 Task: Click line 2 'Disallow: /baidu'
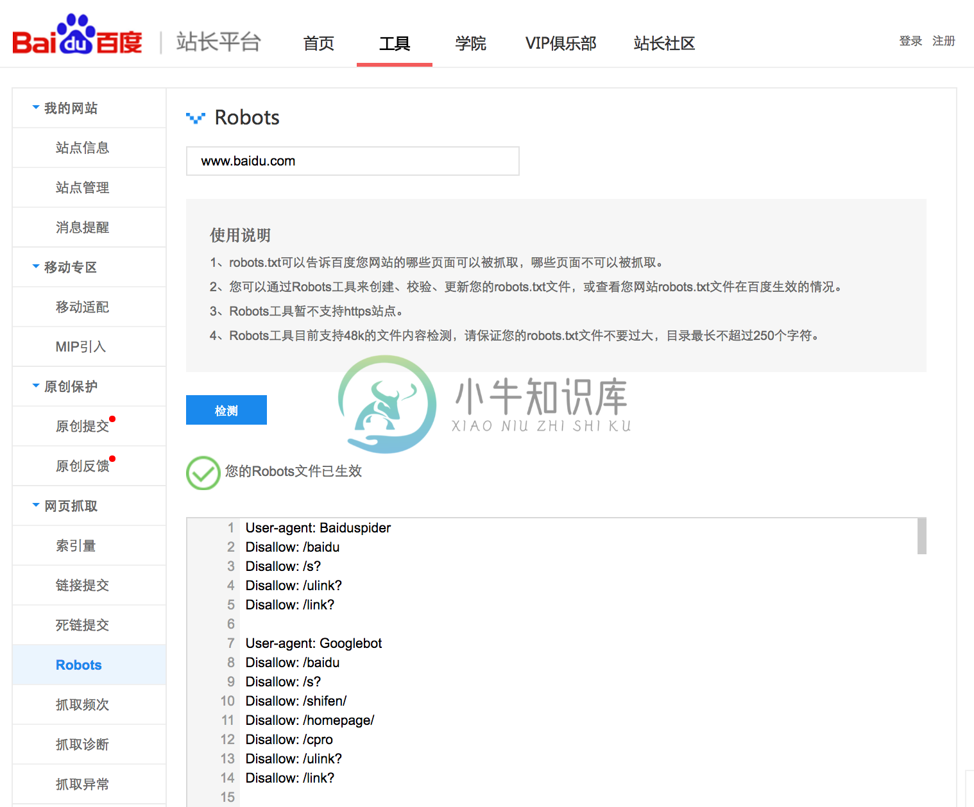[293, 547]
